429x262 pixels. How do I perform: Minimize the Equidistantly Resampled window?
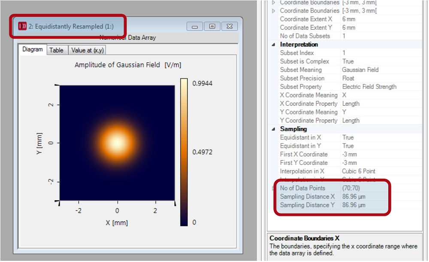click(x=195, y=26)
